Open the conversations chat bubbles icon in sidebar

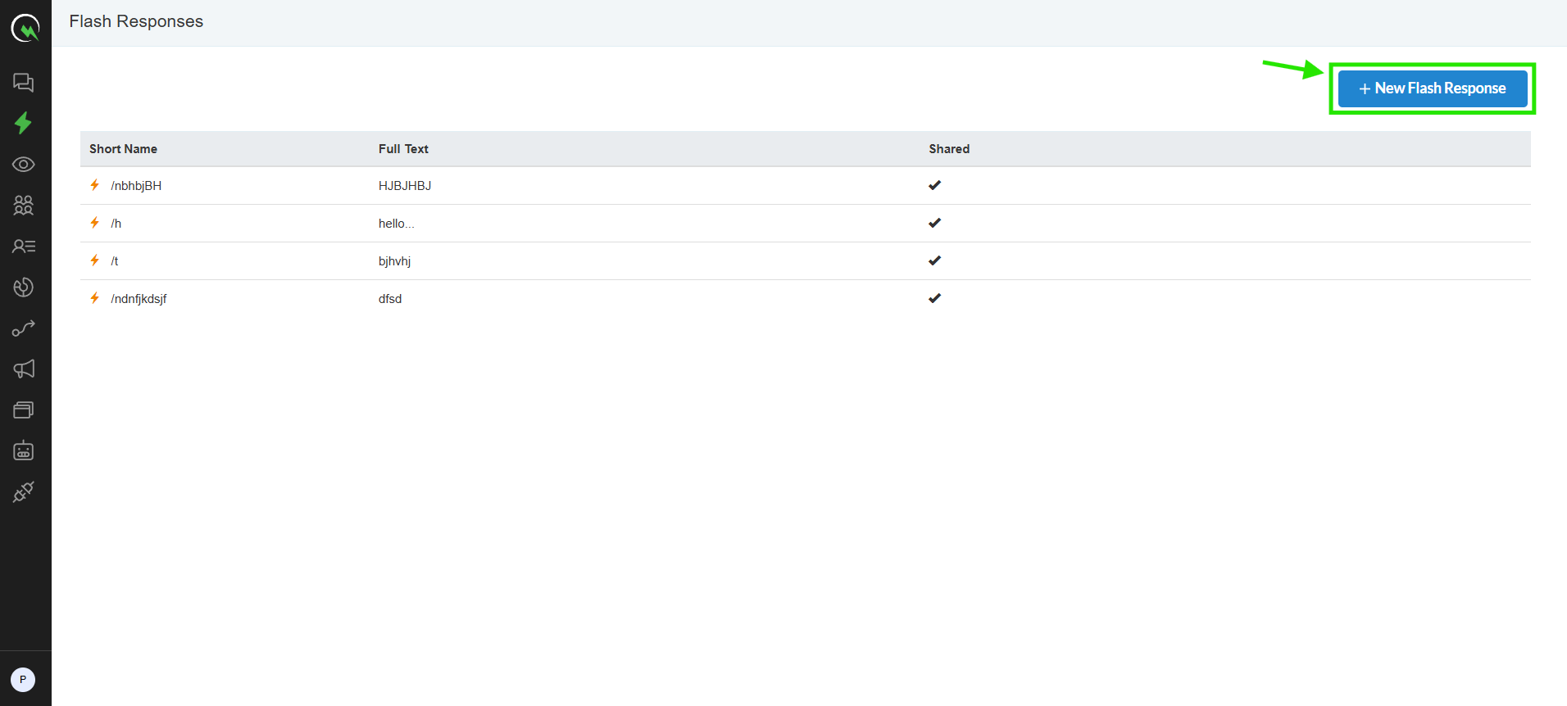tap(24, 82)
